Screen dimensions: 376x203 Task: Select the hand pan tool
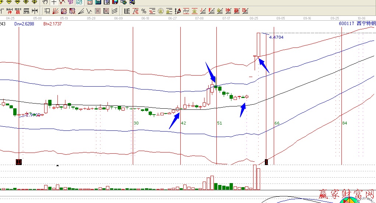tap(45, 2)
